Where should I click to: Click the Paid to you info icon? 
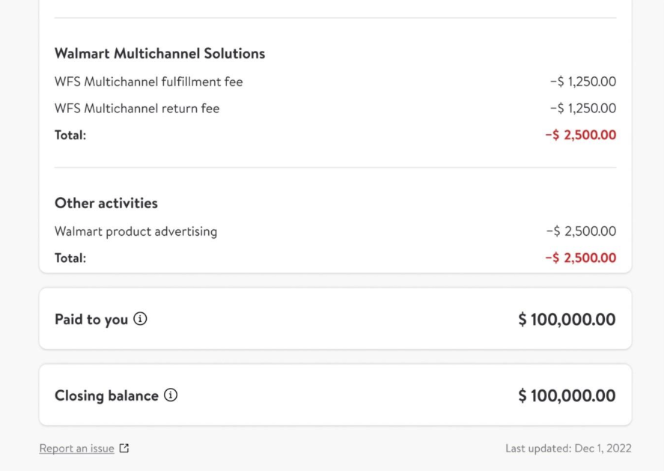point(140,319)
